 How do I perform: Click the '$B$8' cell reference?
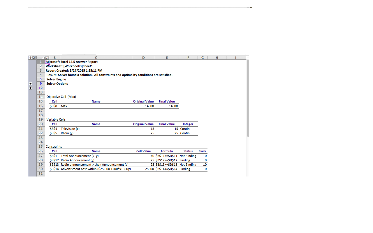(53, 106)
